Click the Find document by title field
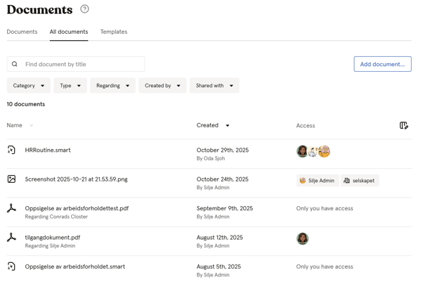 point(82,64)
